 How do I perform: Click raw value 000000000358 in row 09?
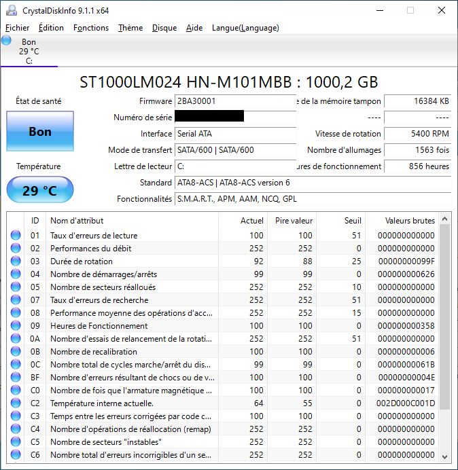406,326
